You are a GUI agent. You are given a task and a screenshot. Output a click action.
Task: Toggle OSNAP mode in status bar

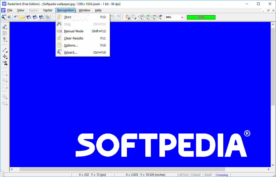(x=196, y=175)
